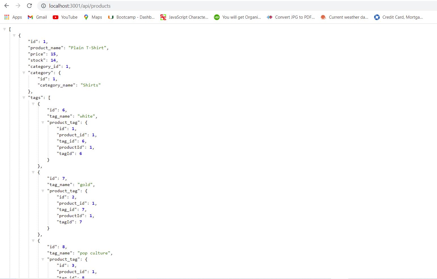Image resolution: width=437 pixels, height=279 pixels.
Task: Click the forward navigation button
Action: [x=18, y=6]
